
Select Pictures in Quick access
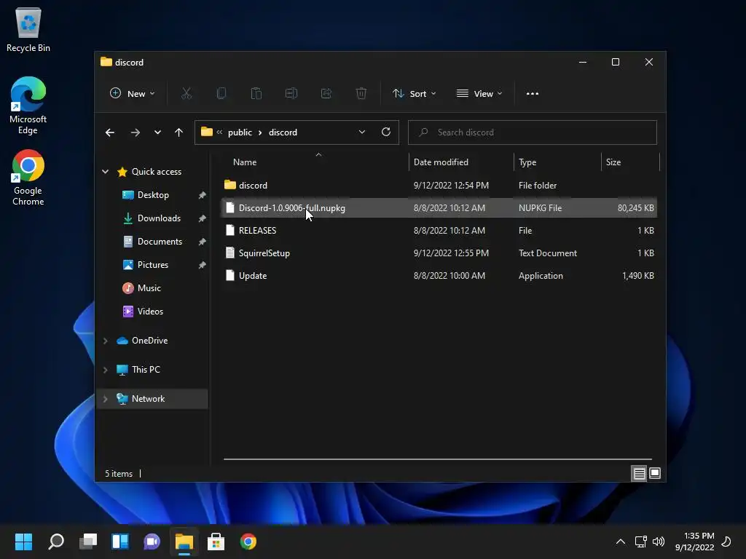(153, 265)
